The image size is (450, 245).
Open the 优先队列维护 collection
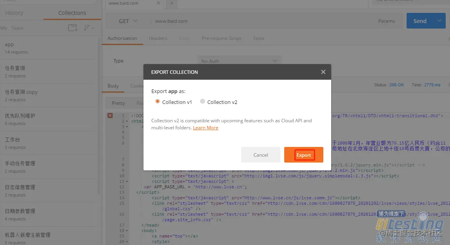pyautogui.click(x=49, y=119)
